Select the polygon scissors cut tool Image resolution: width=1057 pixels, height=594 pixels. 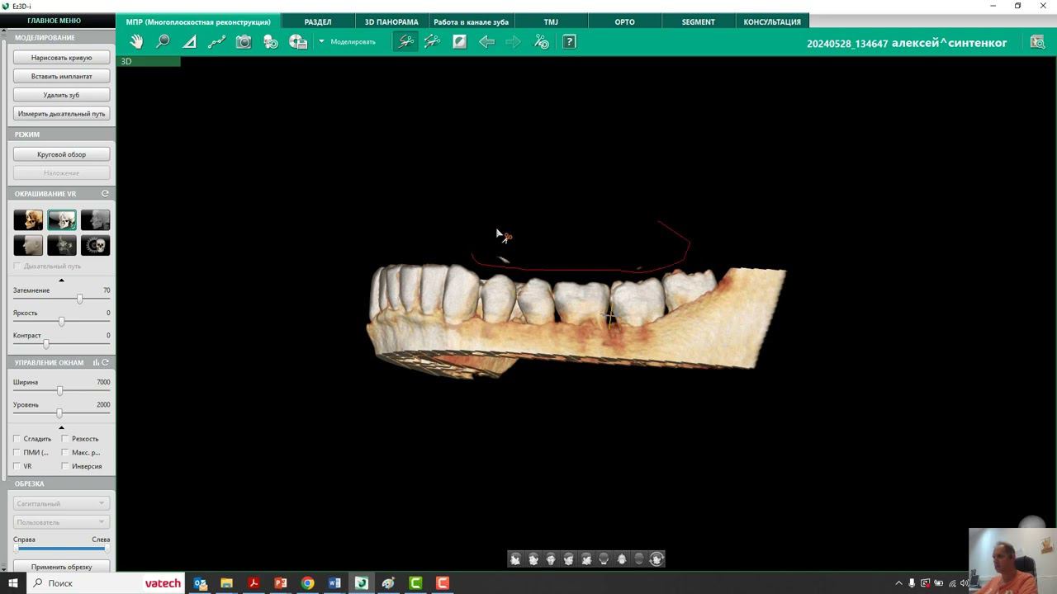[432, 41]
